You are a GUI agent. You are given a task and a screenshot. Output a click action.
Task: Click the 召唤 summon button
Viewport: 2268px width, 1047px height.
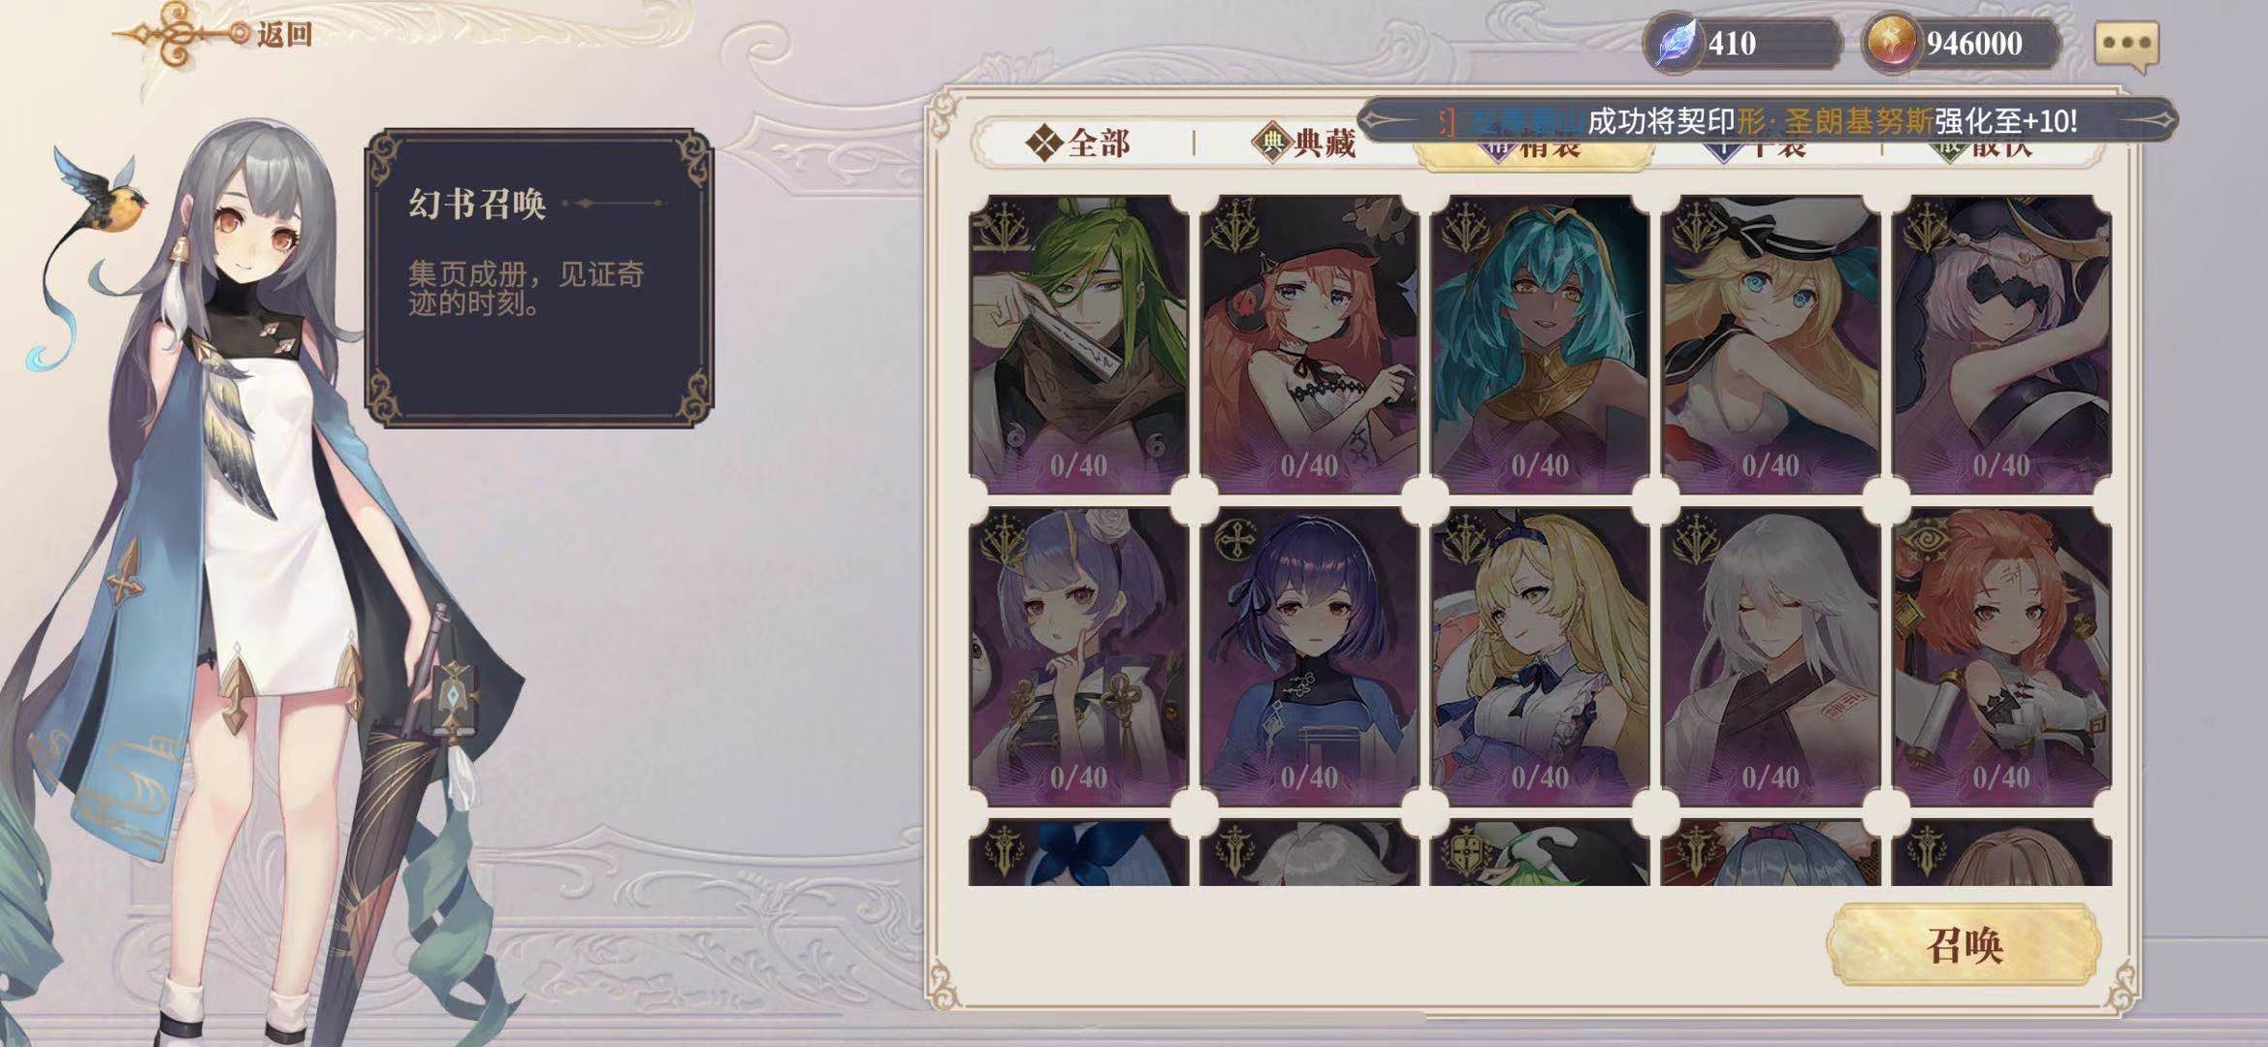tap(1964, 944)
